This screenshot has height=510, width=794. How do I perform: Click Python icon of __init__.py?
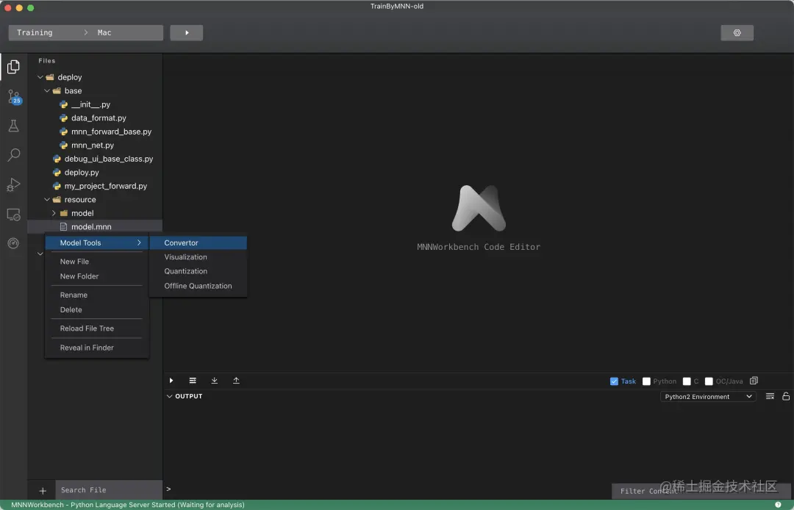[x=63, y=104]
